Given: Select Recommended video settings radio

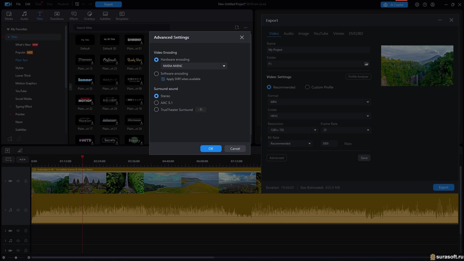Looking at the screenshot, I should coord(269,87).
